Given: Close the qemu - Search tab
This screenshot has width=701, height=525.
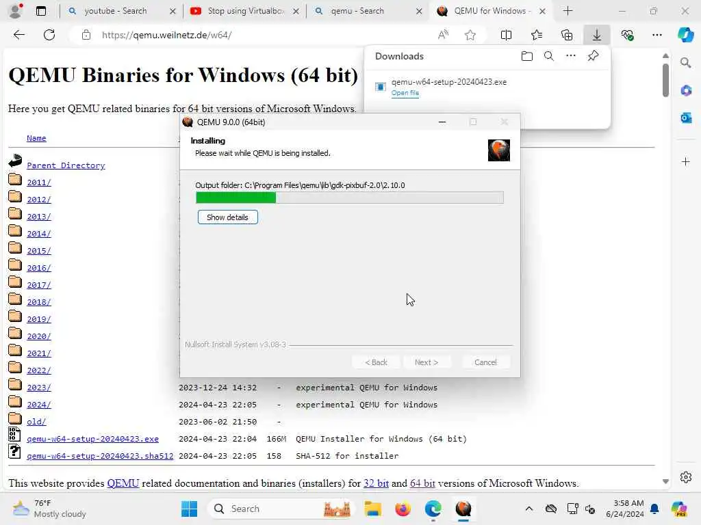Looking at the screenshot, I should coord(419,11).
